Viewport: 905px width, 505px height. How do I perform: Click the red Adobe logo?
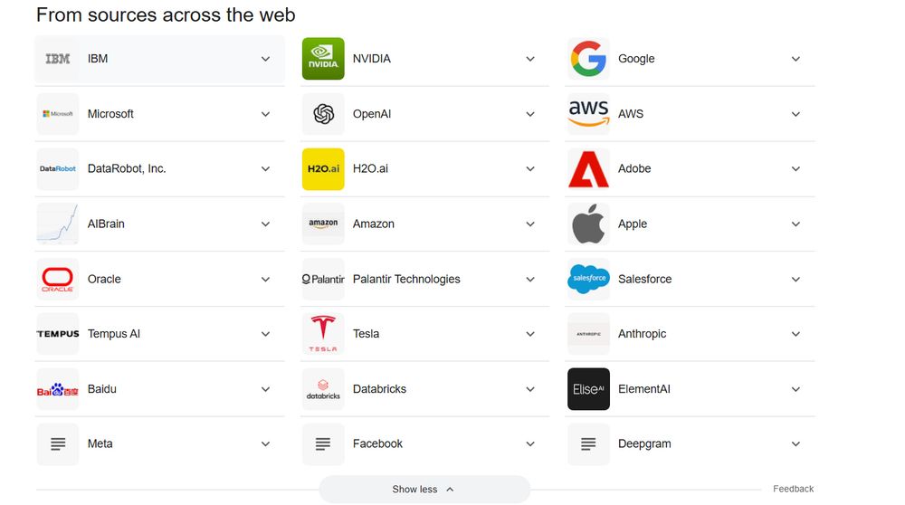(588, 169)
